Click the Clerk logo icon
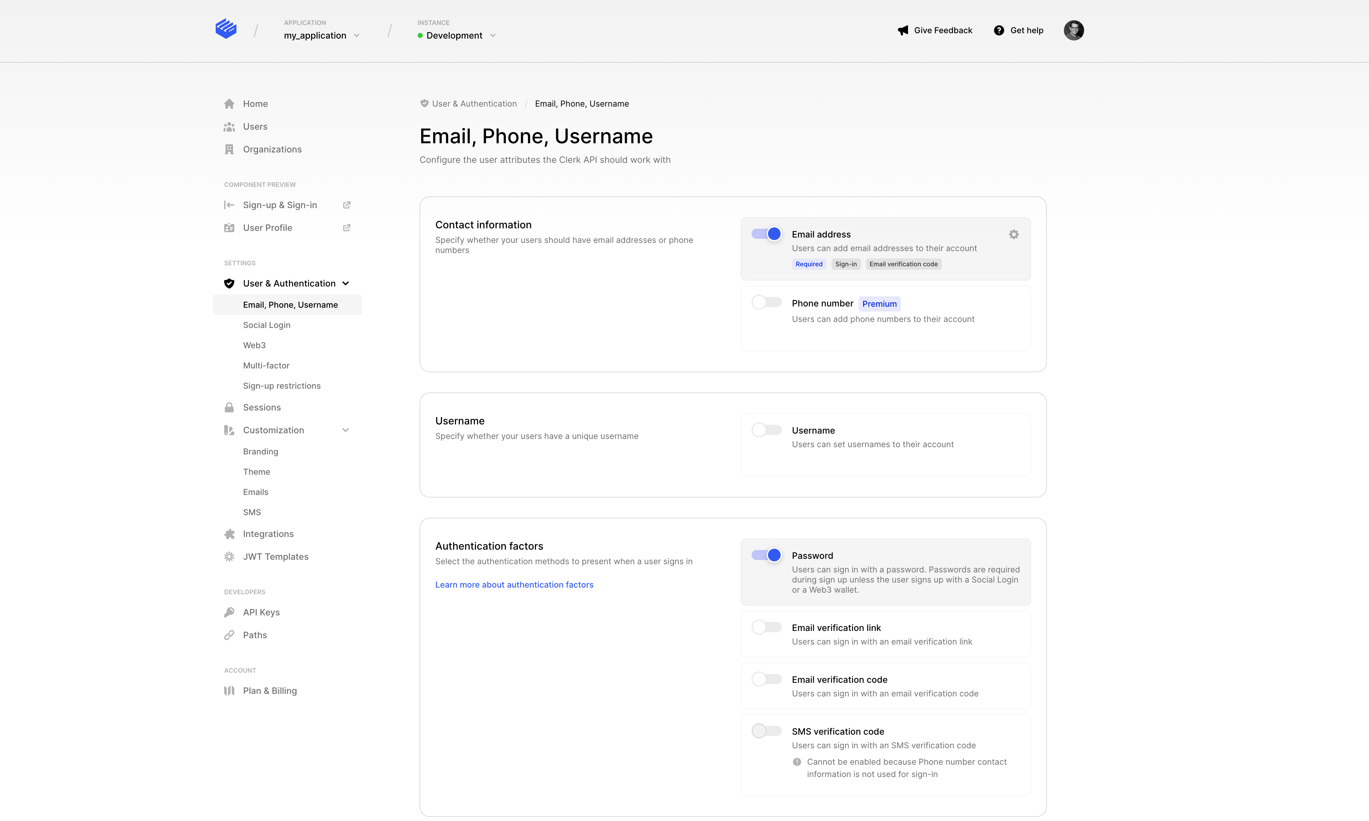Image resolution: width=1369 pixels, height=821 pixels. (226, 29)
